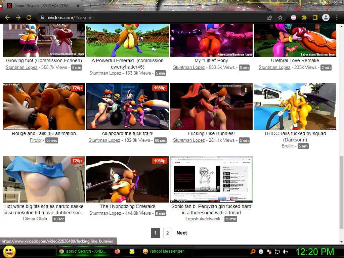Open the Extensions puzzle piece menu
344x258 pixels.
304,17
